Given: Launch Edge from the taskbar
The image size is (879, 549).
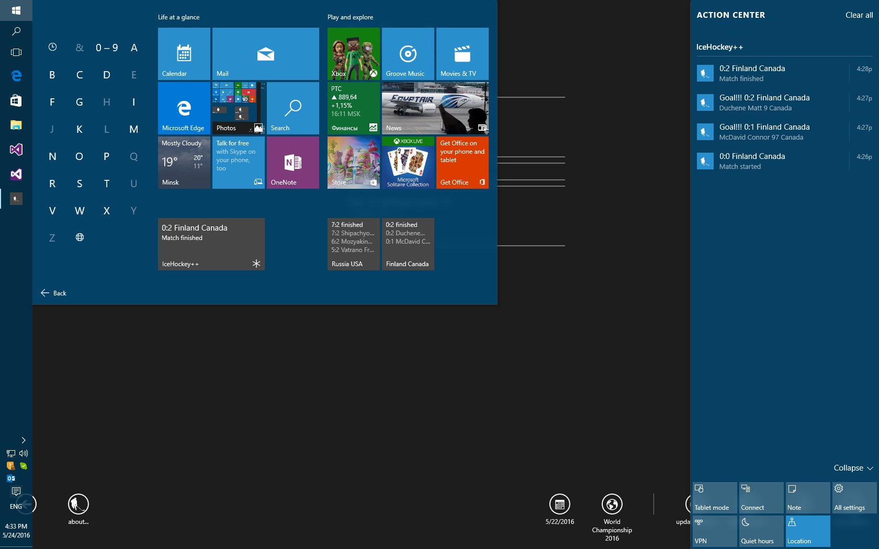Looking at the screenshot, I should [16, 76].
